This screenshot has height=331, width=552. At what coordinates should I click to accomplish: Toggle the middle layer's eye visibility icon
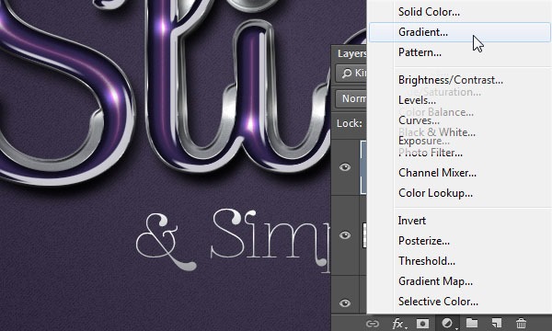click(345, 235)
